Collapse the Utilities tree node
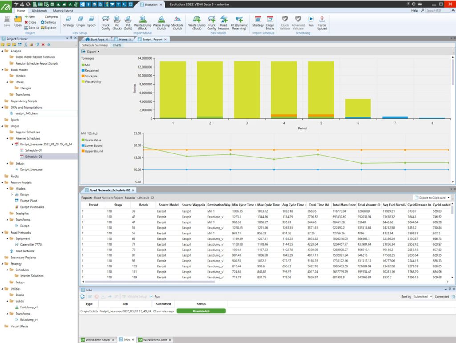This screenshot has width=456, height=343. point(3,289)
